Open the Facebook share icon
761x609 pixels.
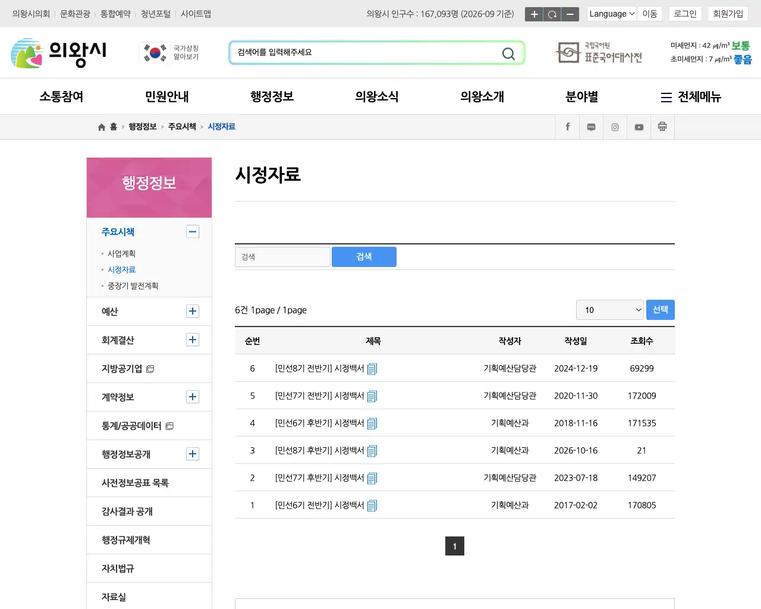[568, 127]
